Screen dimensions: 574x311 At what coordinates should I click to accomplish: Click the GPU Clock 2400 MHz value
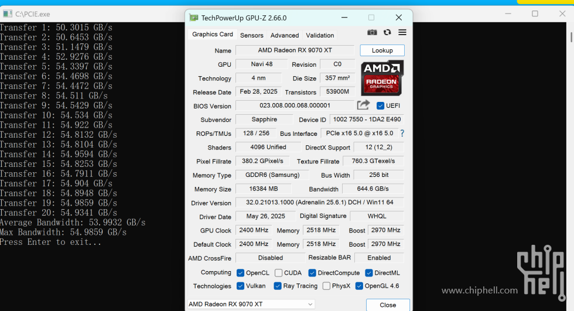click(x=254, y=230)
